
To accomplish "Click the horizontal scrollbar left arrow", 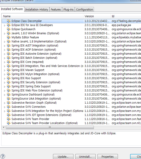I will (4, 127).
